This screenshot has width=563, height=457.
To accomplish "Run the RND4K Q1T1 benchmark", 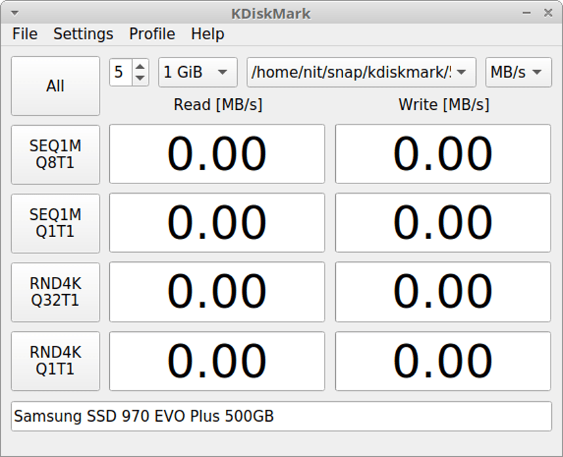I will click(x=55, y=361).
